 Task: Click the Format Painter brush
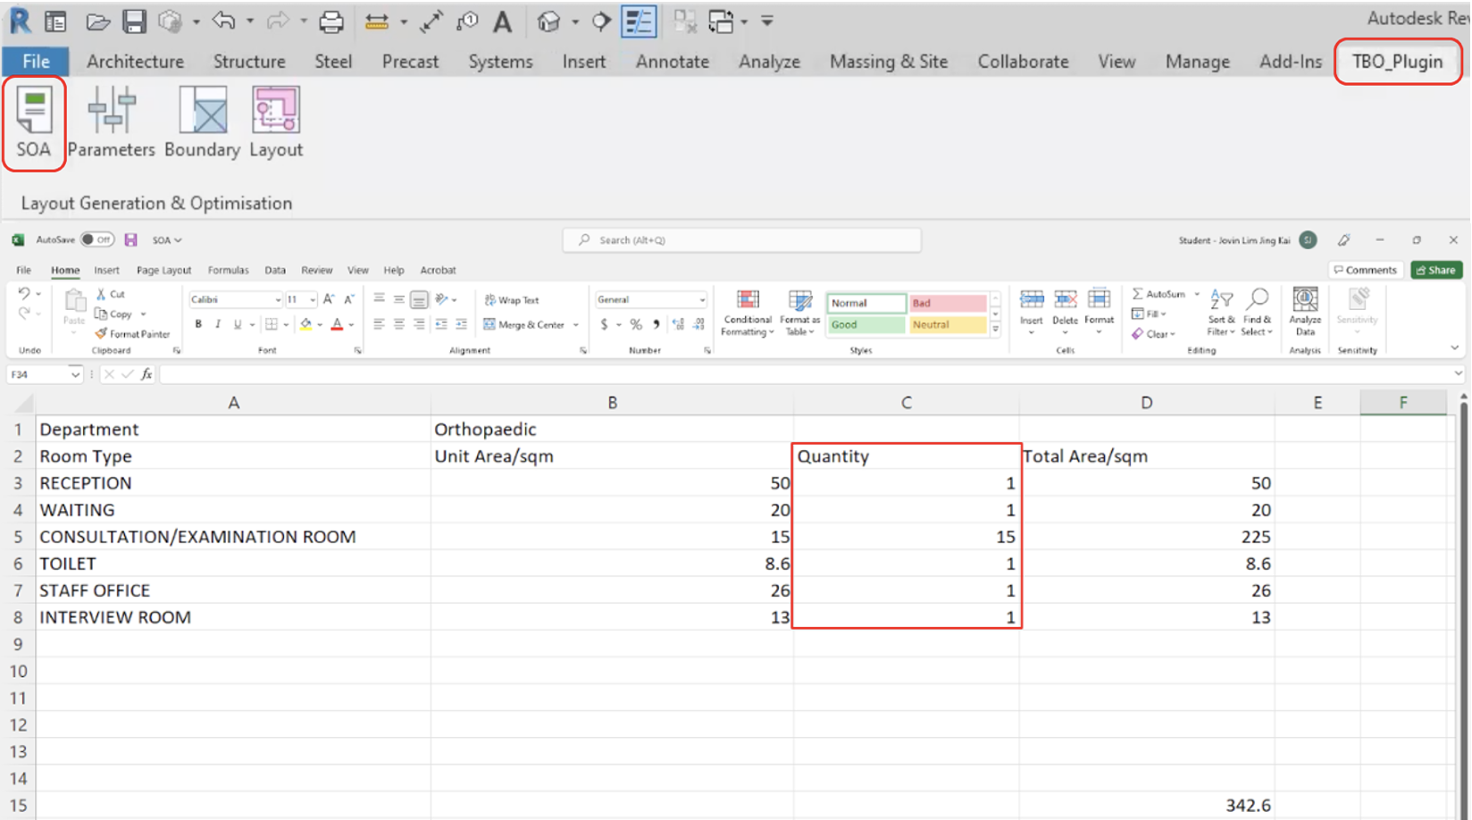(x=132, y=334)
